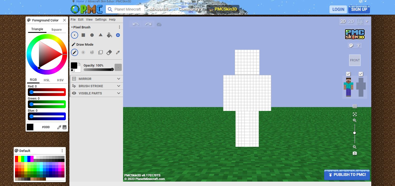Expand the MIRROR section
The width and height of the screenshot is (395, 186).
click(96, 79)
